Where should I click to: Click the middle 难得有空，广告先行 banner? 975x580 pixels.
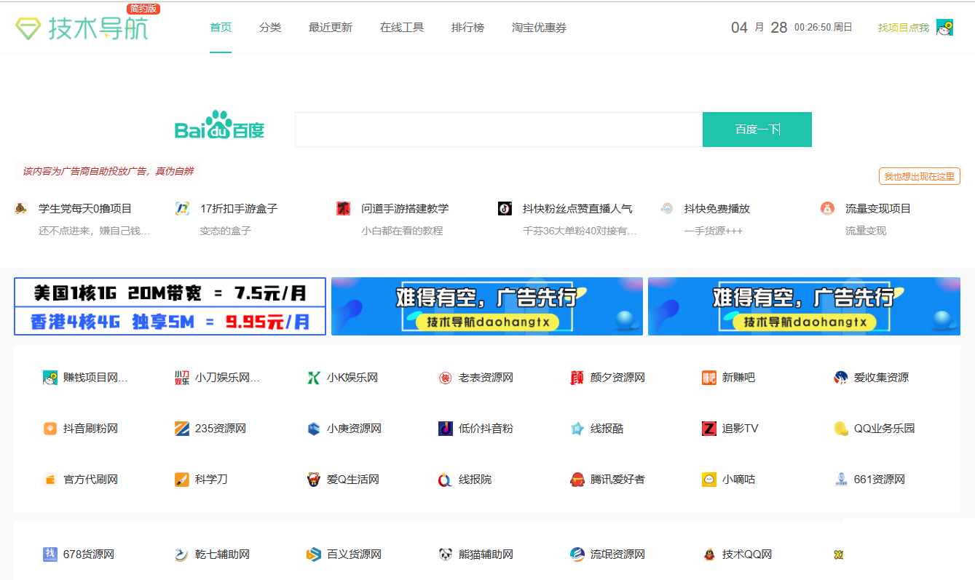coord(487,306)
